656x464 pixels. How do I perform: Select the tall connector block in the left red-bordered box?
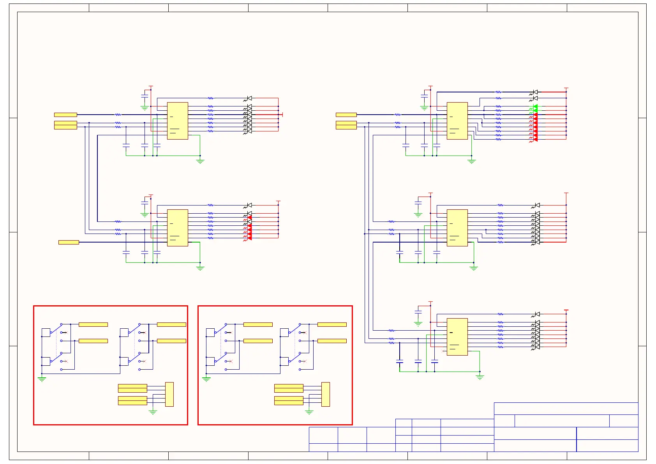[169, 394]
